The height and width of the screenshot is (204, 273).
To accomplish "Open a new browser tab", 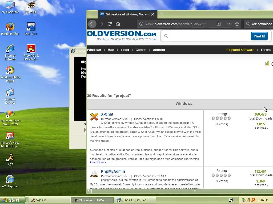I will point(162,14).
